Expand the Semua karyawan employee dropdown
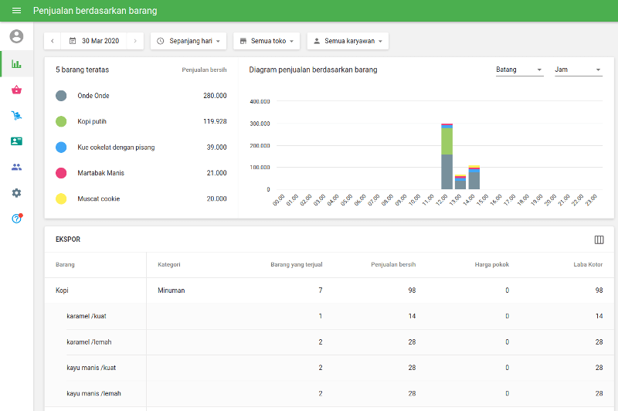The height and width of the screenshot is (411, 618). [348, 41]
